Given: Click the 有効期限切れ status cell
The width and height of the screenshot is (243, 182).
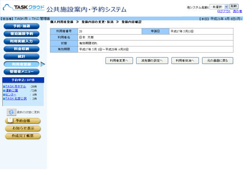Looking at the screenshot, I should 155,43.
